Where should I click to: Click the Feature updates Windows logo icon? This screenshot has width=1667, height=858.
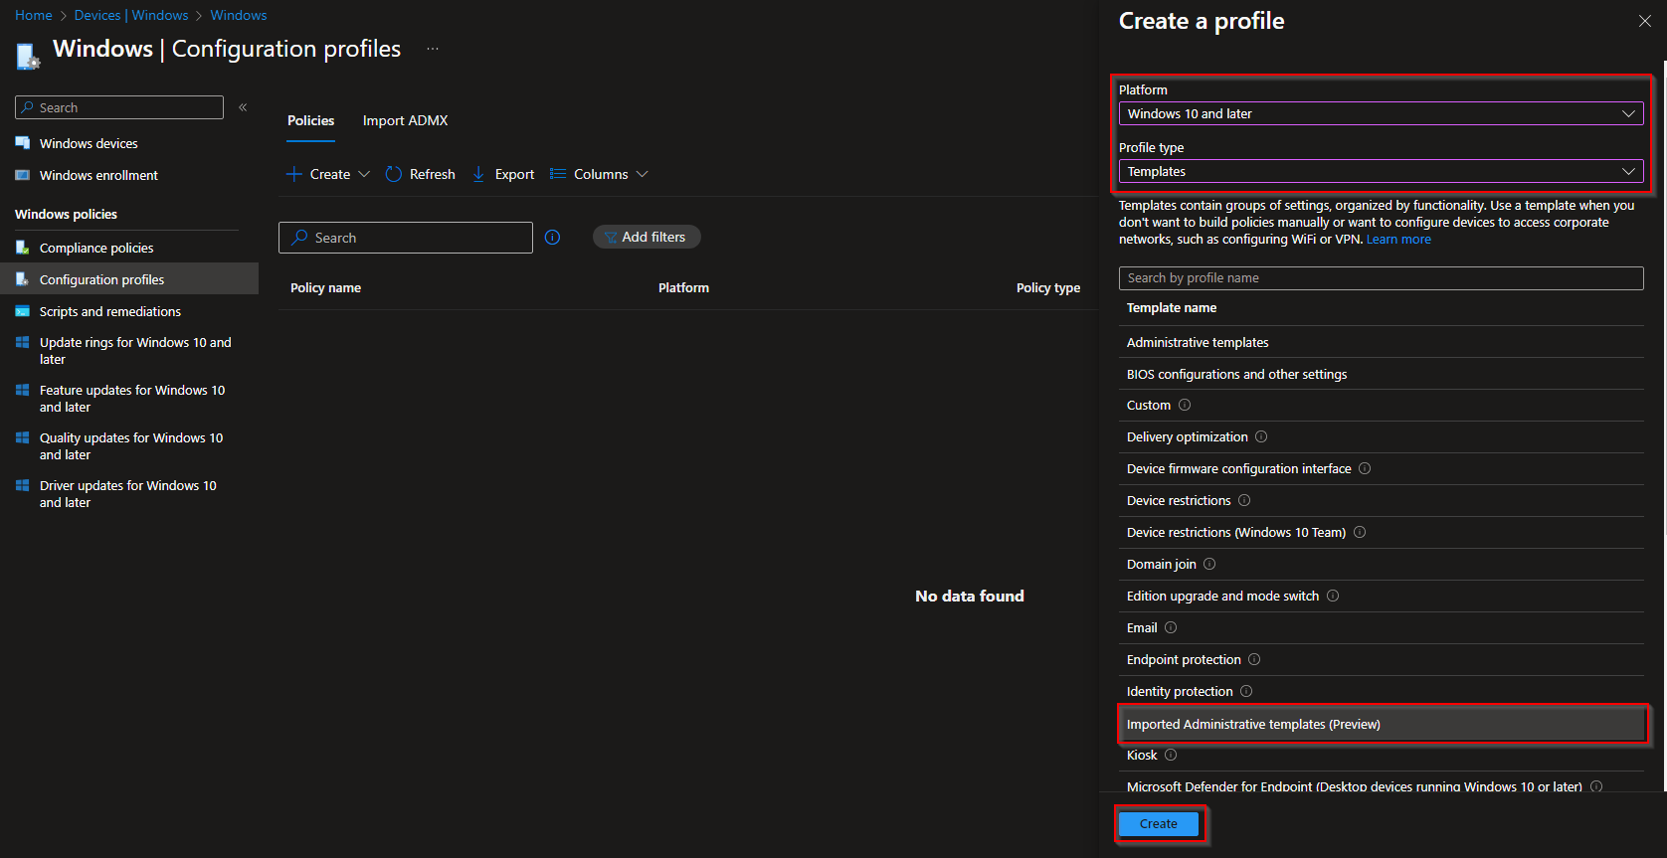click(x=23, y=390)
